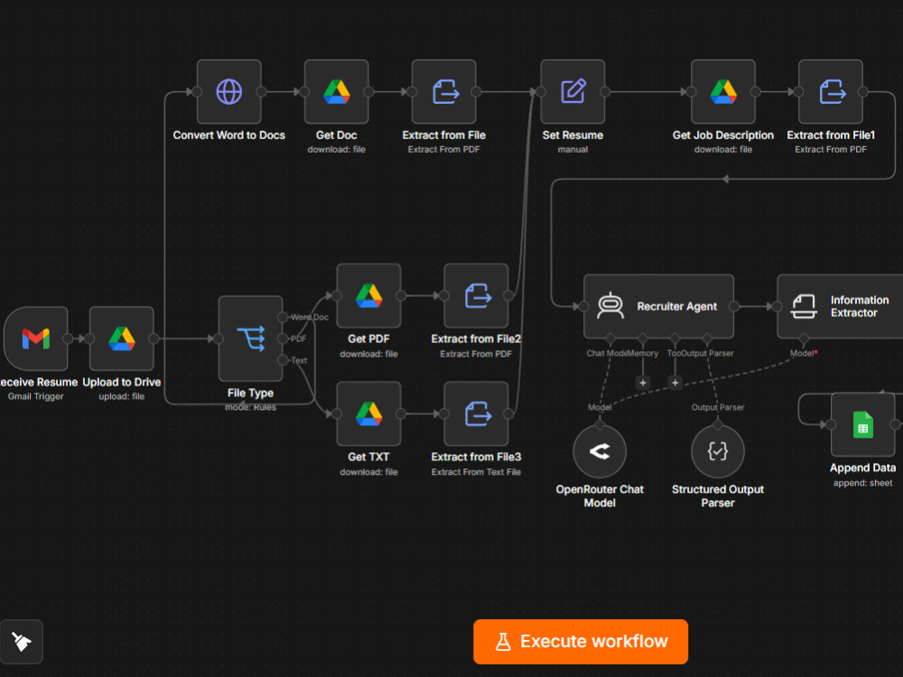The width and height of the screenshot is (903, 677).
Task: Click the Text output connector of File Type
Action: tap(283, 360)
